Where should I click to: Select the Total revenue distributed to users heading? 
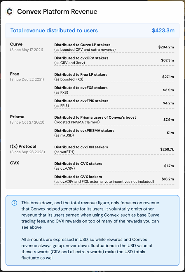pos(54,31)
